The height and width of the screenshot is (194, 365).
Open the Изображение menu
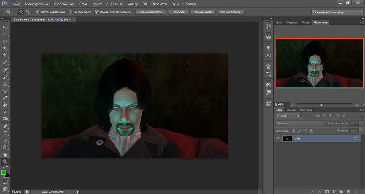click(x=64, y=4)
